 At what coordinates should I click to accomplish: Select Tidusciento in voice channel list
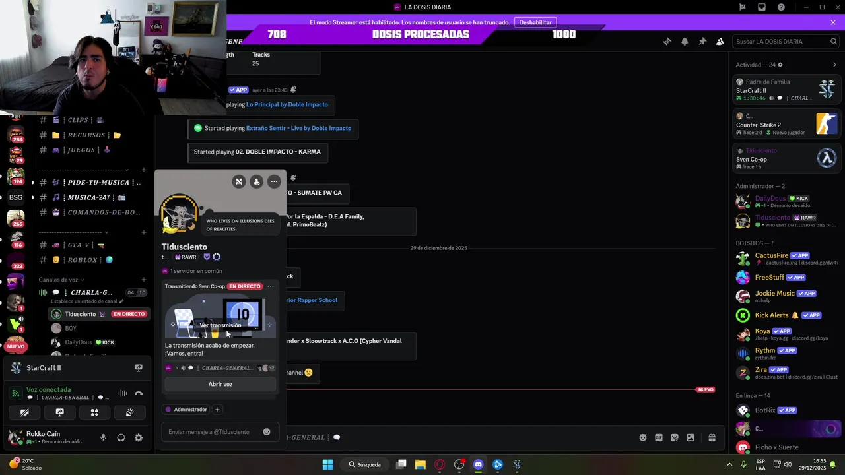click(x=98, y=314)
